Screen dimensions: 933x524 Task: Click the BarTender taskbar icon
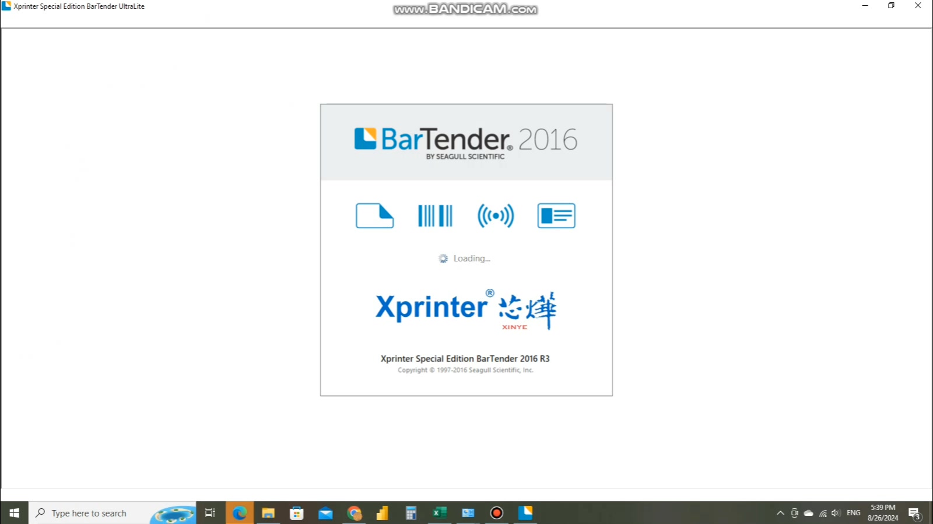525,513
